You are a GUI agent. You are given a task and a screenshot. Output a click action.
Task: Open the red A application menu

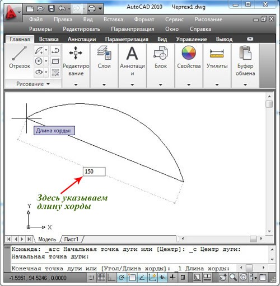[12, 12]
